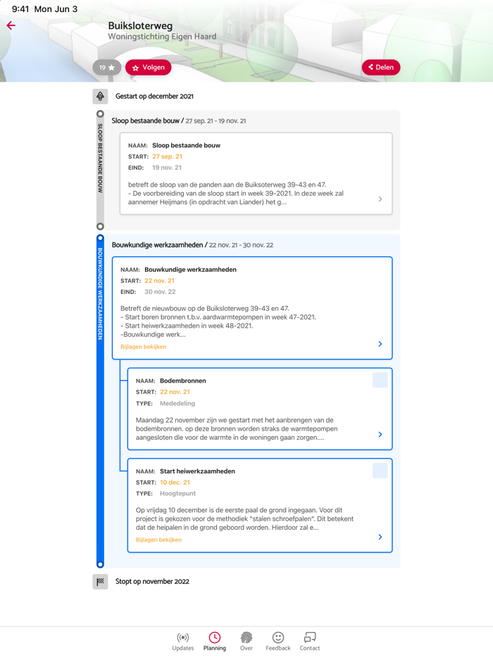View attachments for Bouwkundige werkzaamheden
Screen dimensions: 493x658
144,347
